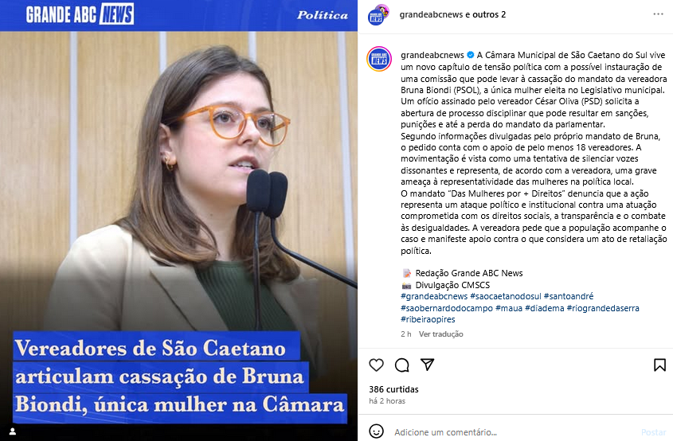Image resolution: width=673 pixels, height=441 pixels.
Task: Open the #santoandré hashtag
Action: tap(569, 296)
